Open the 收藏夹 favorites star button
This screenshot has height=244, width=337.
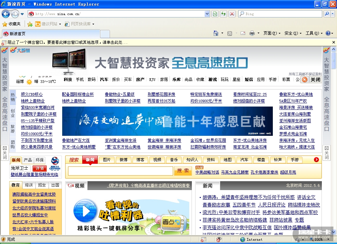[12, 24]
